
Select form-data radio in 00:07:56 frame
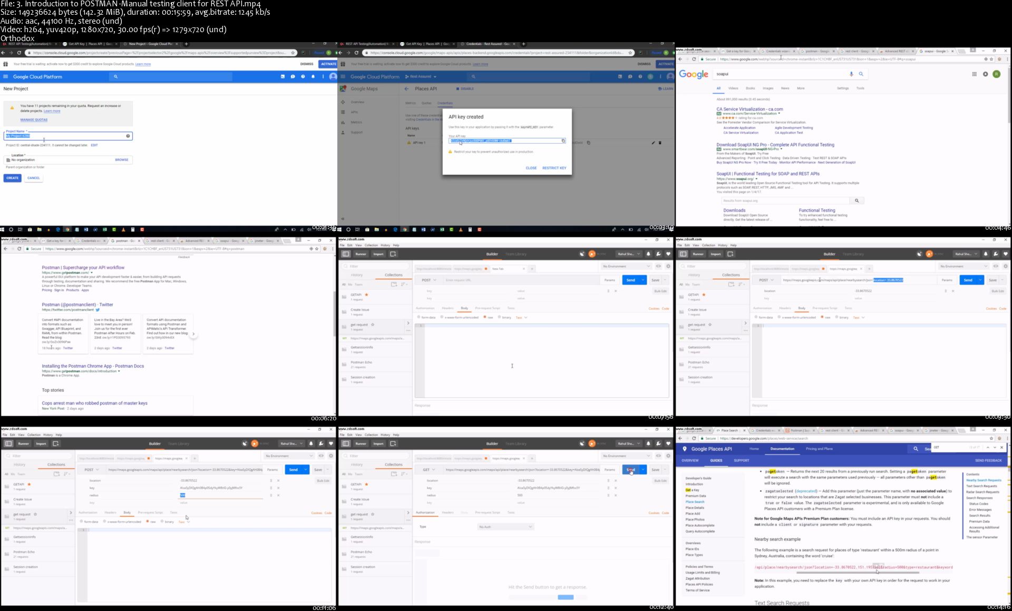click(x=419, y=317)
